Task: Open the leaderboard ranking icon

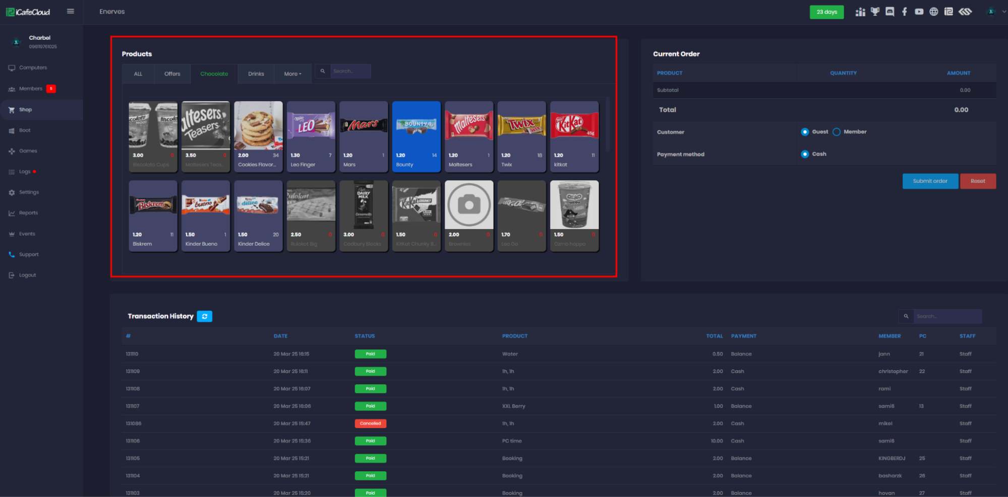Action: 860,12
